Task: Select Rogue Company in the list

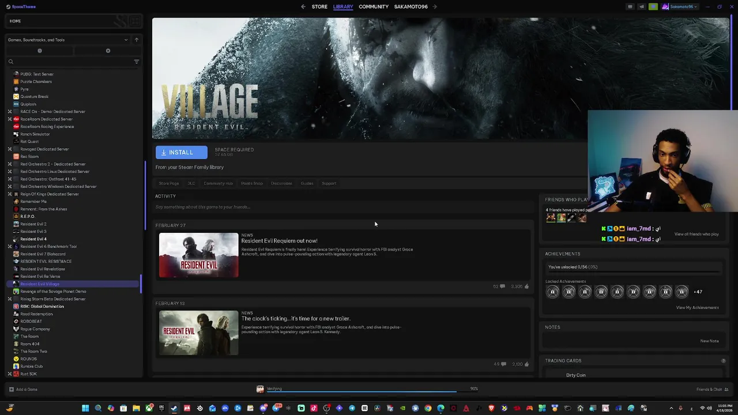Action: pos(35,329)
